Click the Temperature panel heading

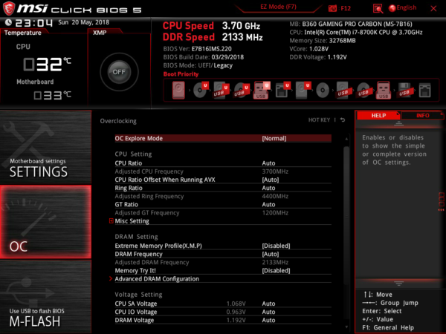[x=23, y=33]
